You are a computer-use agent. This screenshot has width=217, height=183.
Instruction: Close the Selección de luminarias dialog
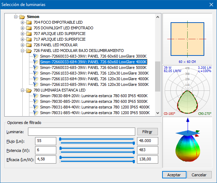(x=211, y=5)
